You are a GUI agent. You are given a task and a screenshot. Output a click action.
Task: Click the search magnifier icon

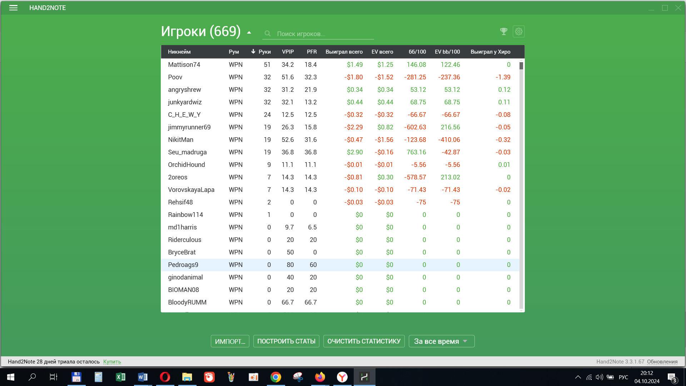[x=268, y=34]
